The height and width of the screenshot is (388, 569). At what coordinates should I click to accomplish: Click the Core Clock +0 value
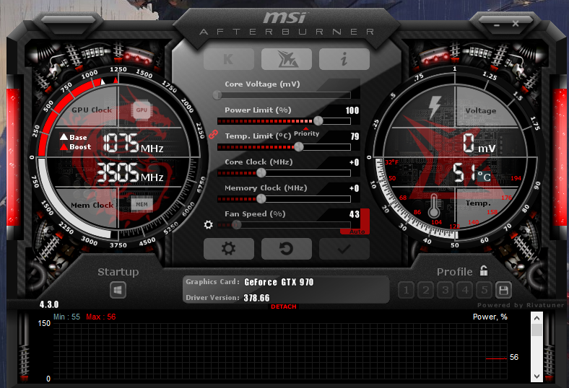pos(354,162)
